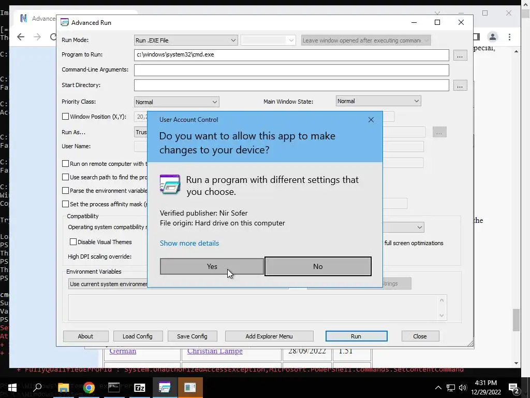The width and height of the screenshot is (530, 398).
Task: Open the volume tray icon
Action: [463, 388]
